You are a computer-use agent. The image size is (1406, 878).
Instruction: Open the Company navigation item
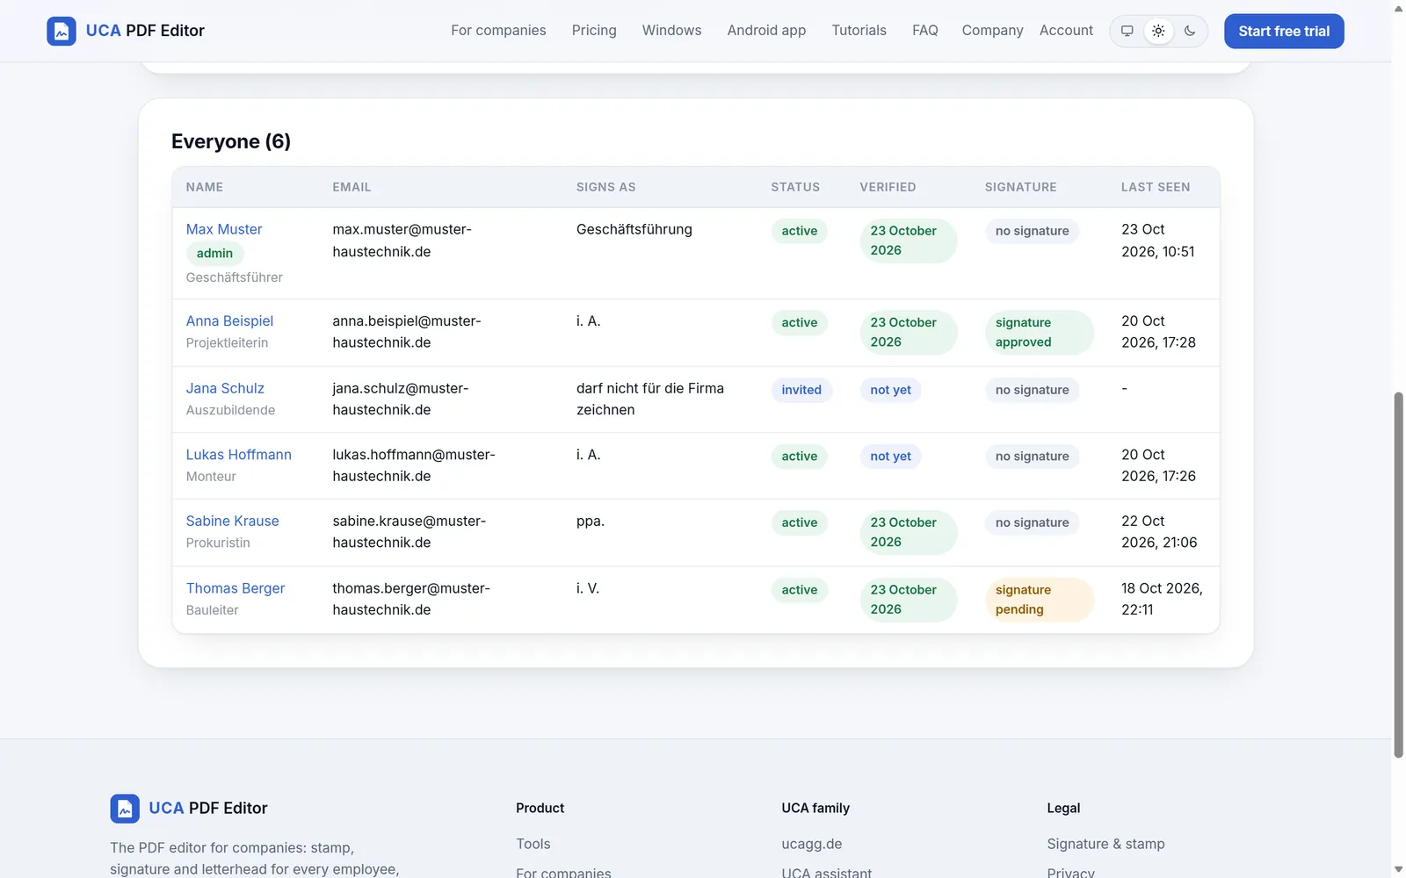[992, 31]
